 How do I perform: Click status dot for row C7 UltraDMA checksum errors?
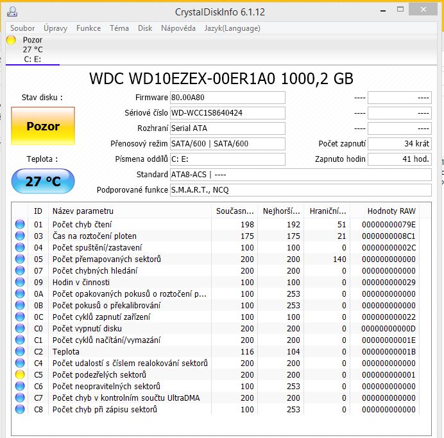pyautogui.click(x=20, y=398)
